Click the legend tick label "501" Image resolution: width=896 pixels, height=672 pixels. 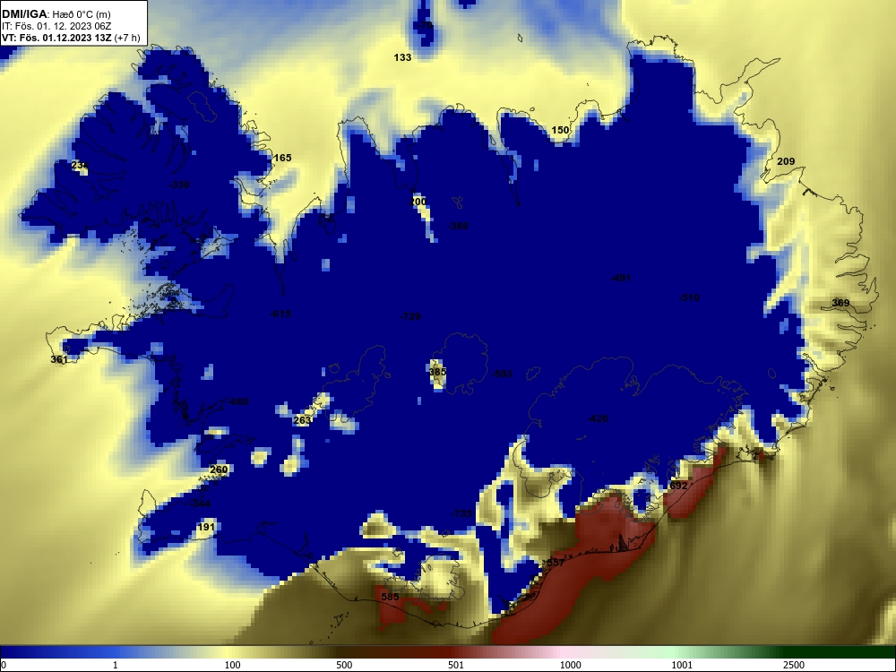click(x=456, y=665)
